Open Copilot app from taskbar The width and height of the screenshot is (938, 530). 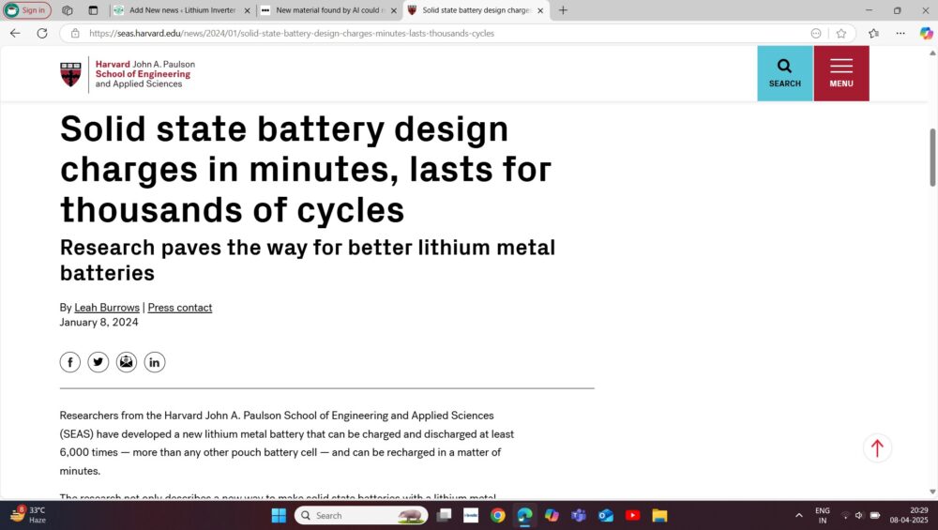tap(552, 515)
